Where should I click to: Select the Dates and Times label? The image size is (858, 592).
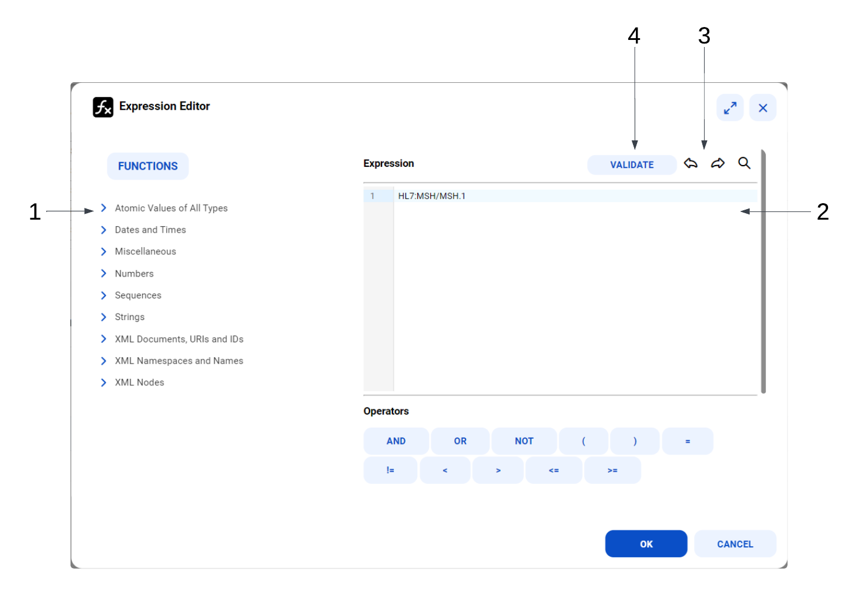tap(150, 230)
